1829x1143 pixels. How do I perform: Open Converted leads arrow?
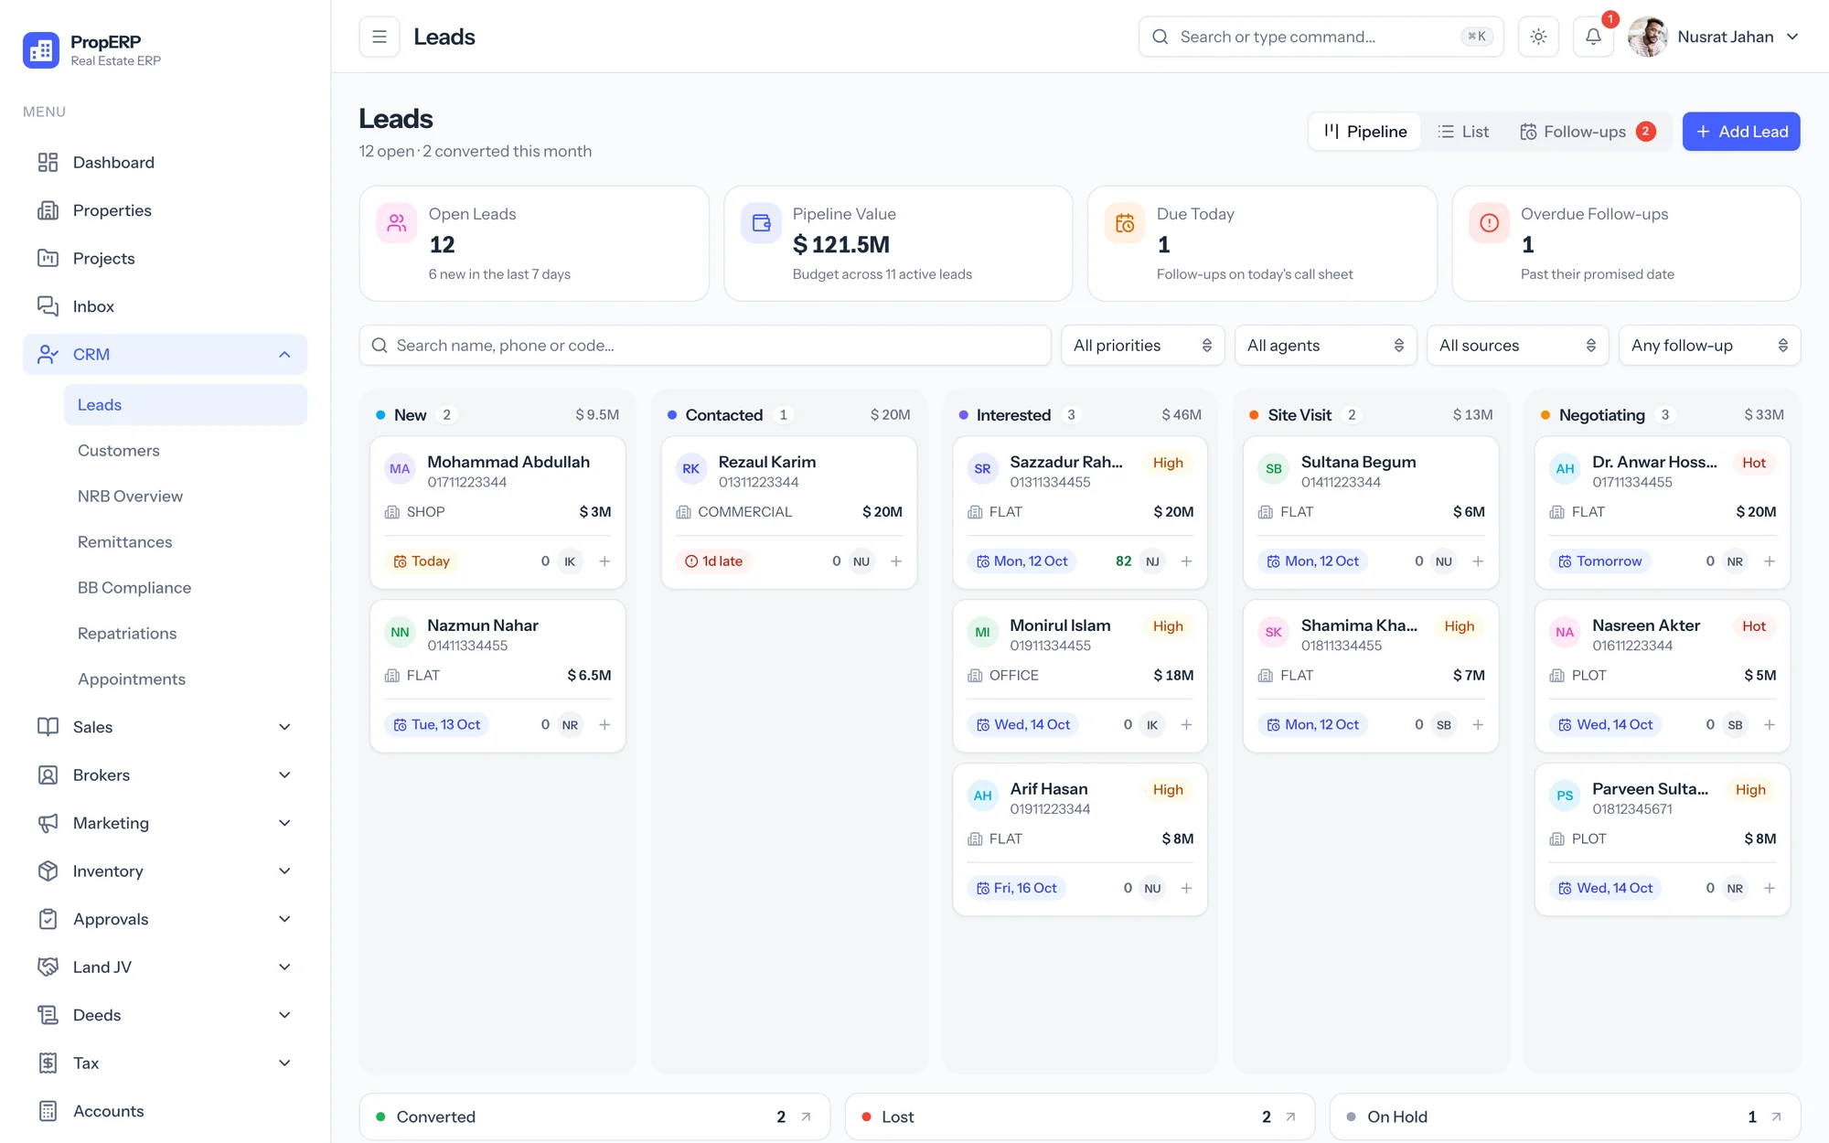click(806, 1116)
